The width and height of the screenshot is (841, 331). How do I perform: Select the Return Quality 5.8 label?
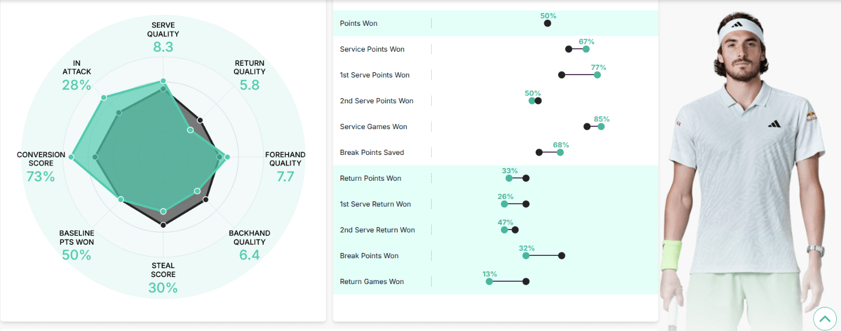click(x=250, y=75)
